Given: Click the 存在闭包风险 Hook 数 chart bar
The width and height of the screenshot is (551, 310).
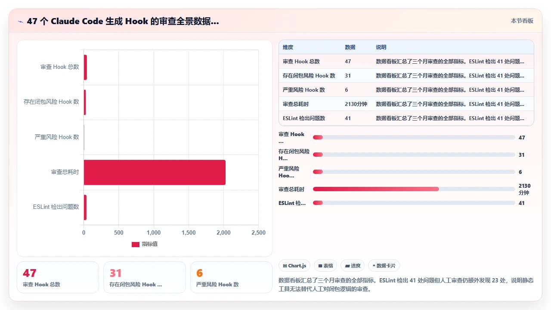Looking at the screenshot, I should (85, 102).
